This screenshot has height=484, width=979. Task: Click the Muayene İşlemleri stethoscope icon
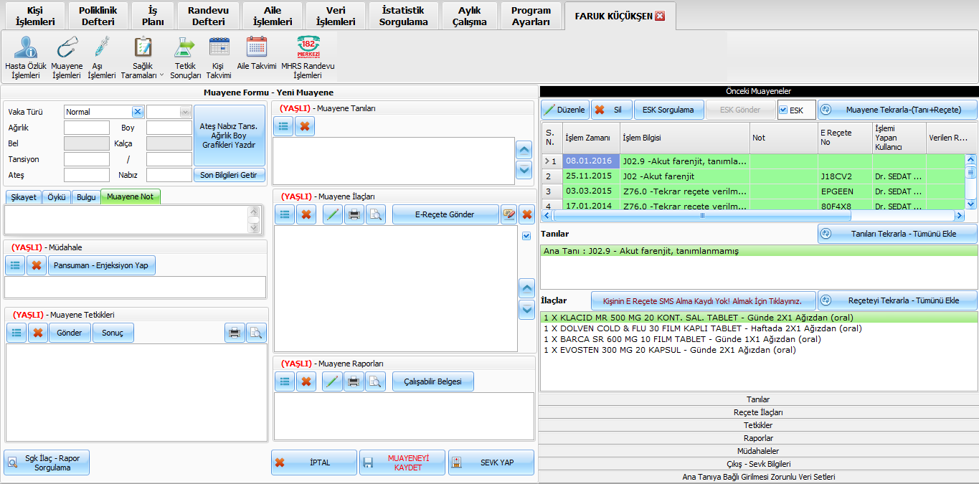[x=67, y=49]
